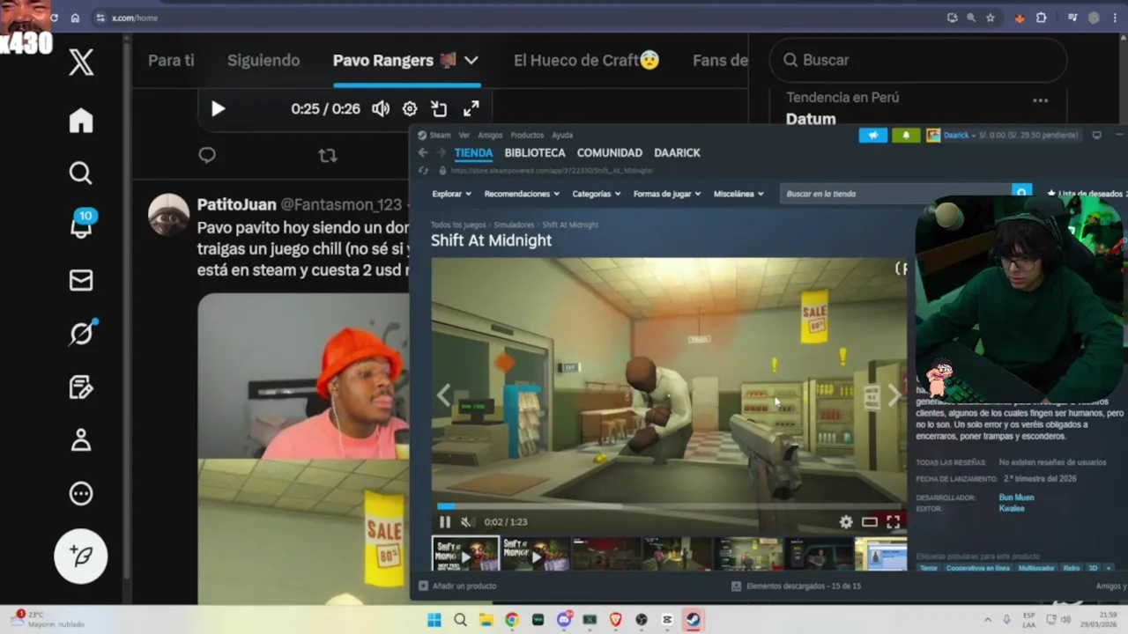Show previous media with left arrow
Image resolution: width=1128 pixels, height=634 pixels.
[444, 395]
